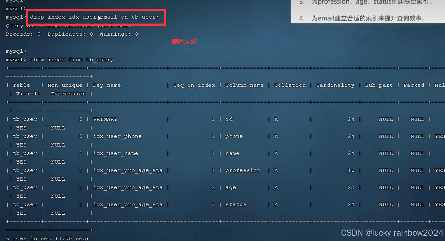Click the 'Non_unique' column header
445x241 pixels.
click(65, 85)
